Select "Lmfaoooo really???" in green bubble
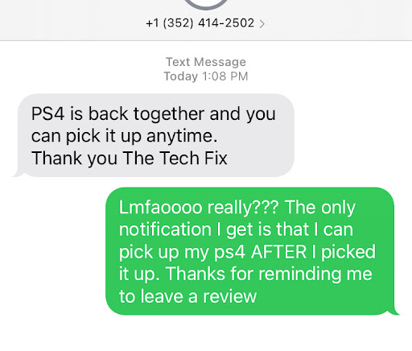This screenshot has height=351, width=412. click(x=199, y=208)
